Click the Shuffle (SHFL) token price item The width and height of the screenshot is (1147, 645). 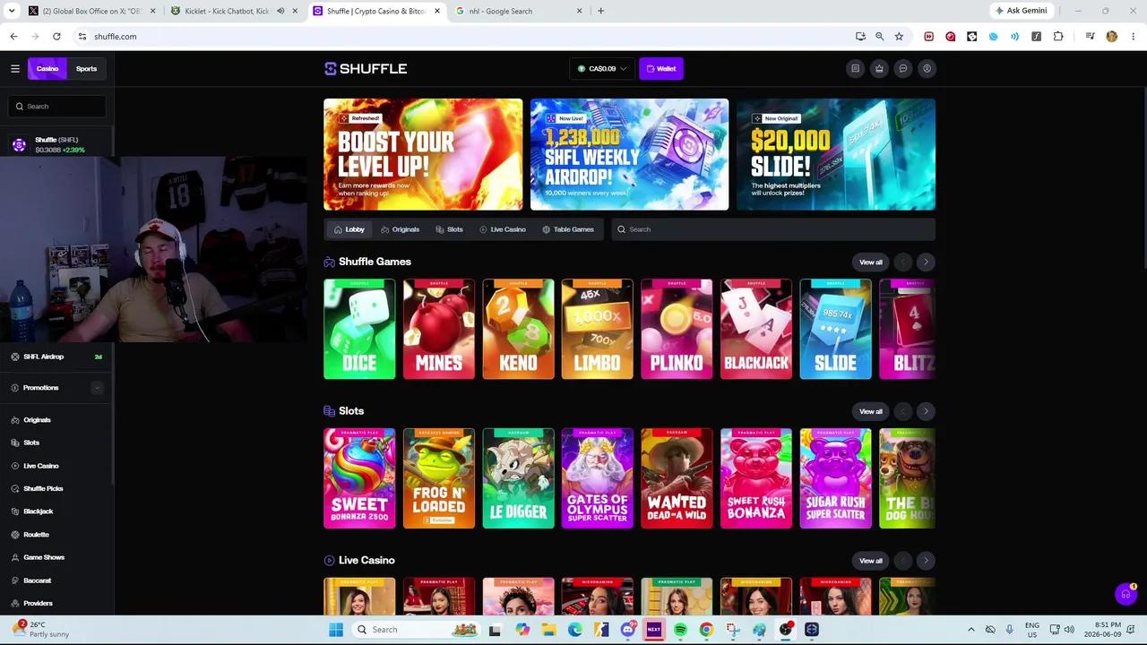pos(56,144)
